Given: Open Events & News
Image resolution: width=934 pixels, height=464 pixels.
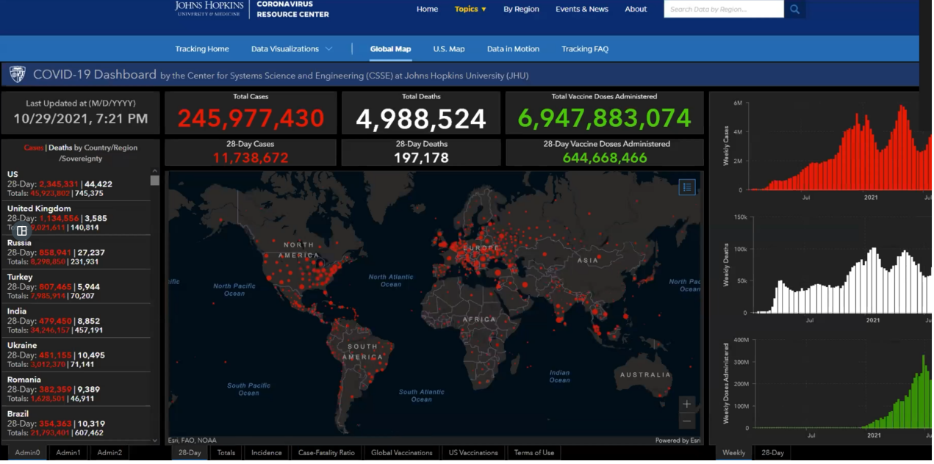Looking at the screenshot, I should point(582,10).
